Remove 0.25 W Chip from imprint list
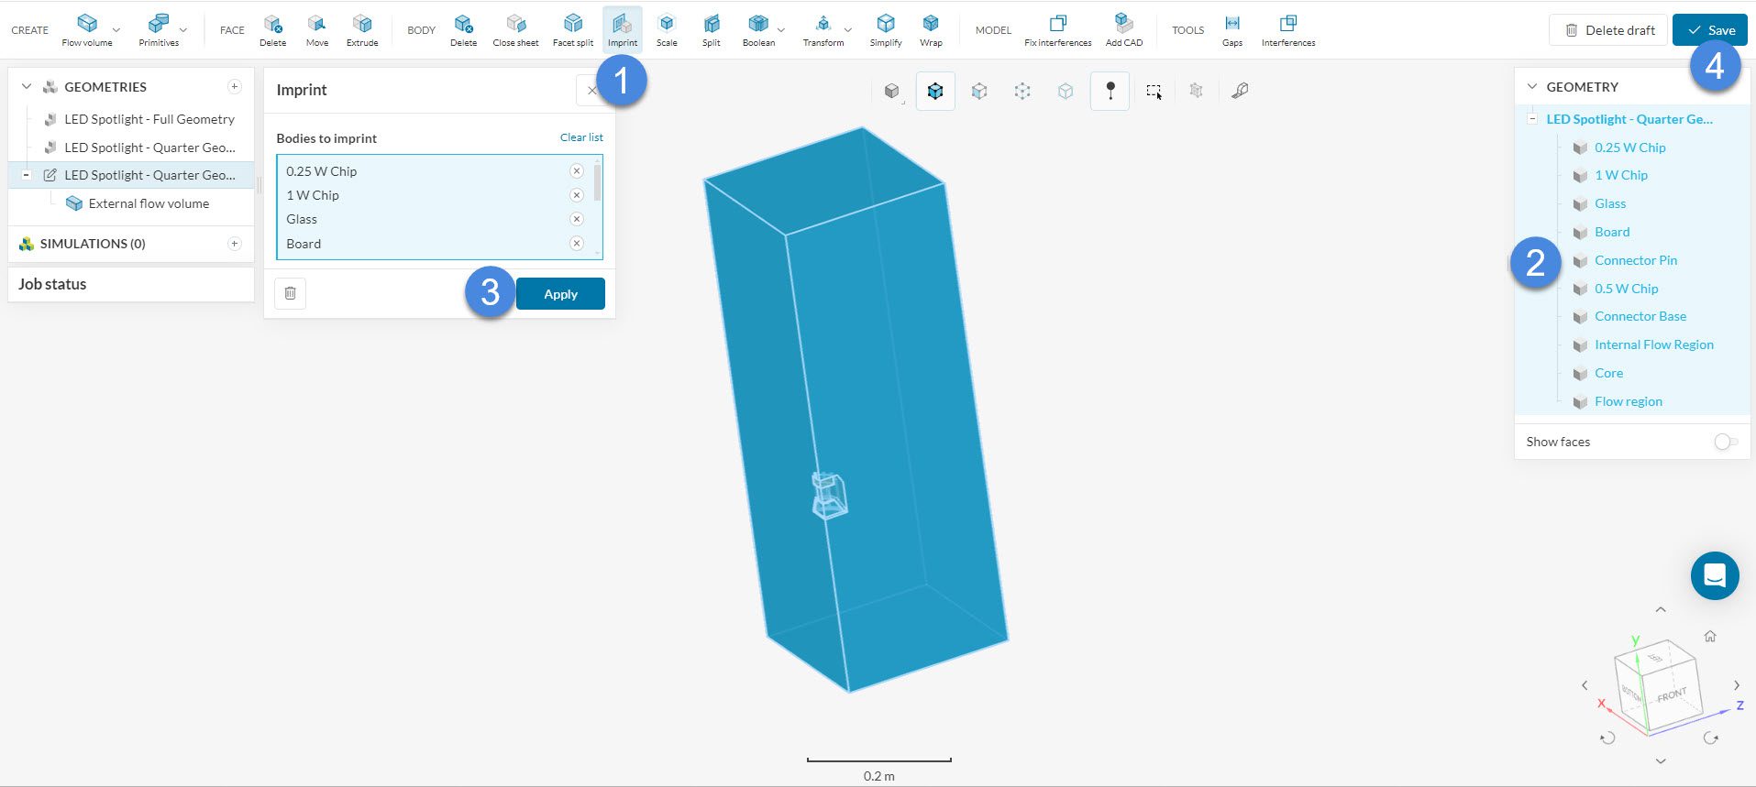Image resolution: width=1756 pixels, height=787 pixels. [x=577, y=171]
